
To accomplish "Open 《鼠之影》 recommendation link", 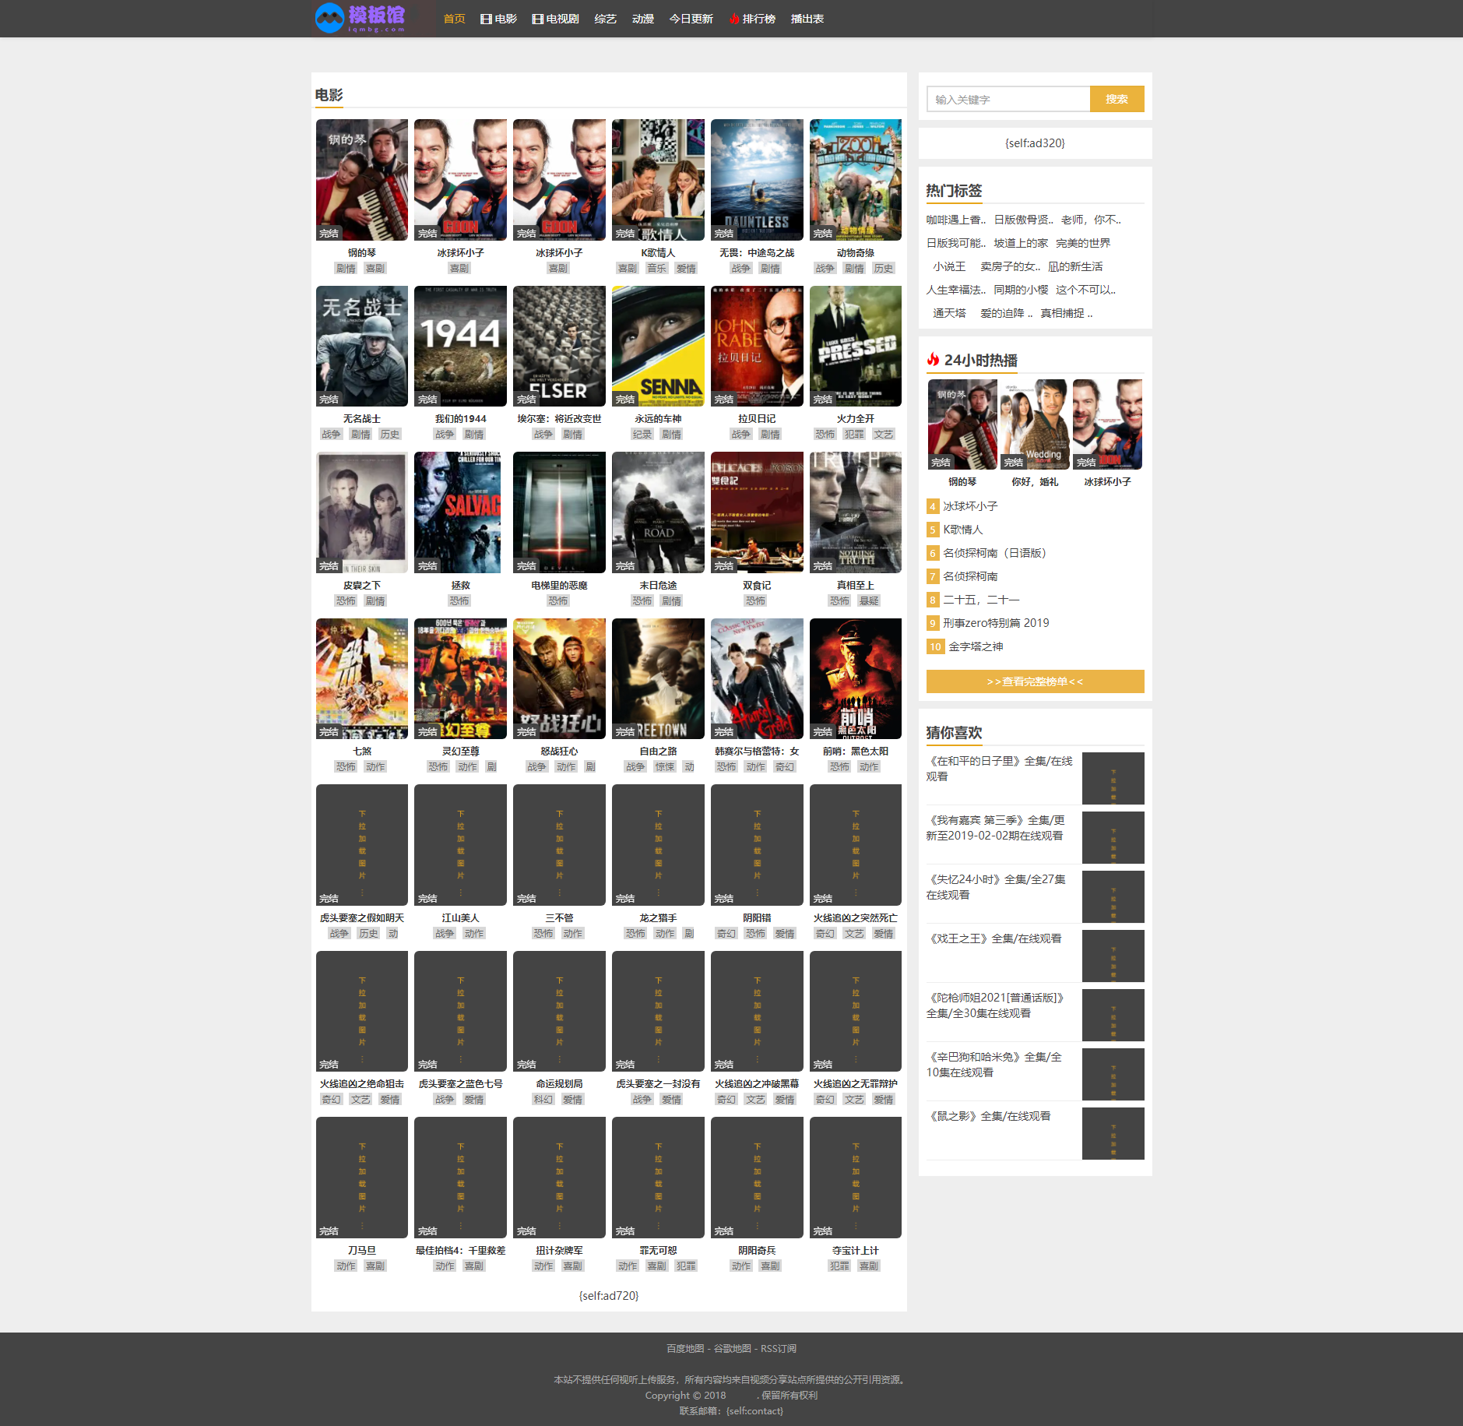I will (989, 1116).
